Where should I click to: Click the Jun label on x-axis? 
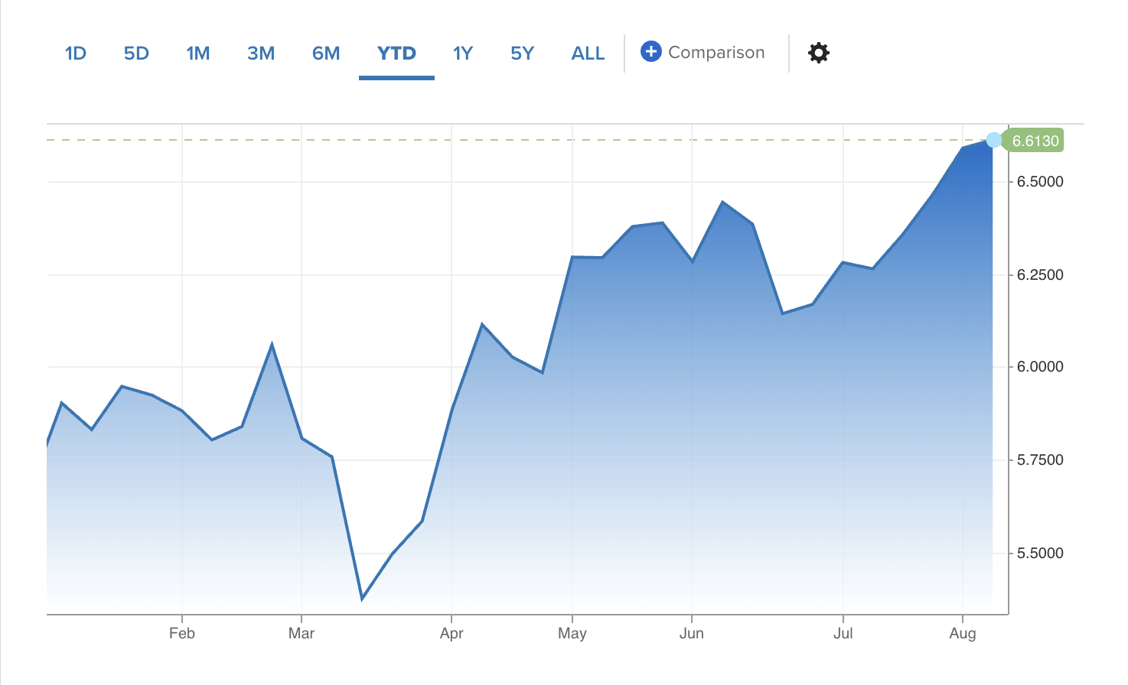click(x=692, y=634)
